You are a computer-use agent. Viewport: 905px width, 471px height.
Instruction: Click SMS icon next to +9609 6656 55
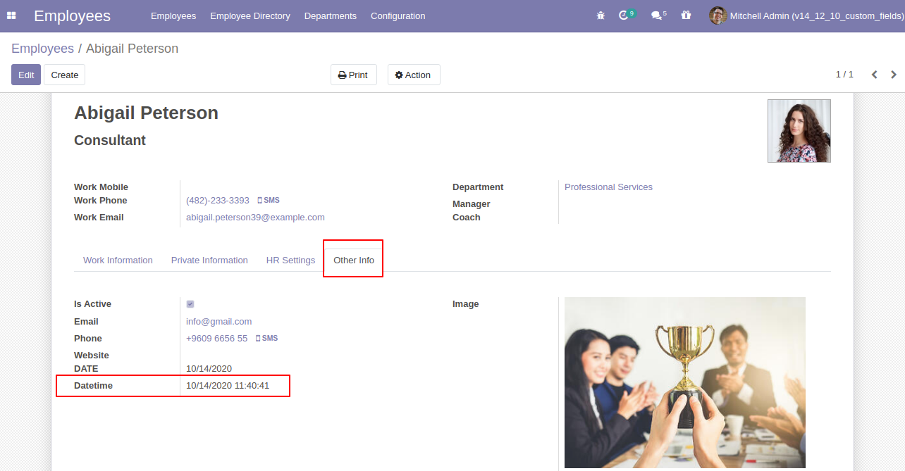(266, 339)
